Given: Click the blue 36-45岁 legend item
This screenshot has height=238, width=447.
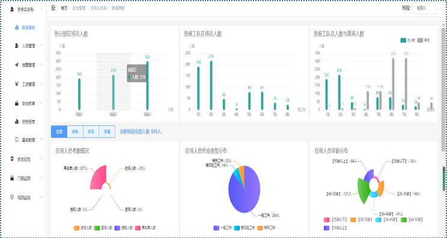Looking at the screenshot, I should [386, 220].
